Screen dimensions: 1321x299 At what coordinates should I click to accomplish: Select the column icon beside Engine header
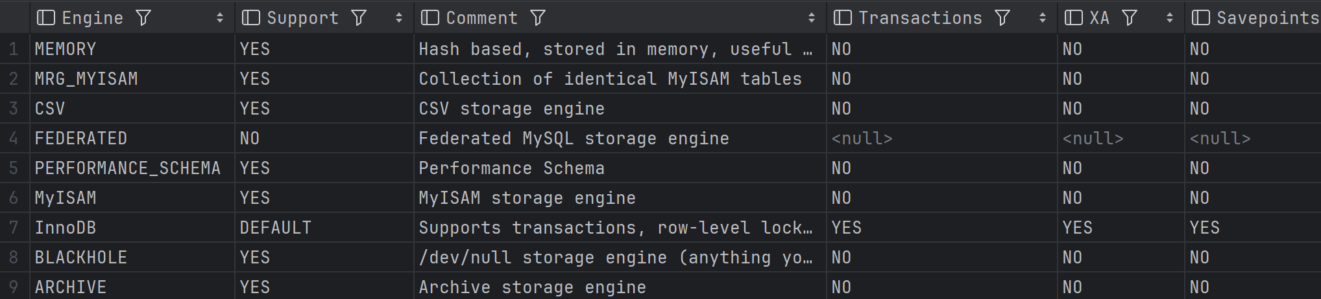tap(45, 18)
